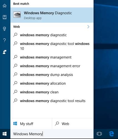This screenshot has width=118, height=139.
Task: Open the Feedback person icon in sidebar
Action: click(x=4, y=52)
